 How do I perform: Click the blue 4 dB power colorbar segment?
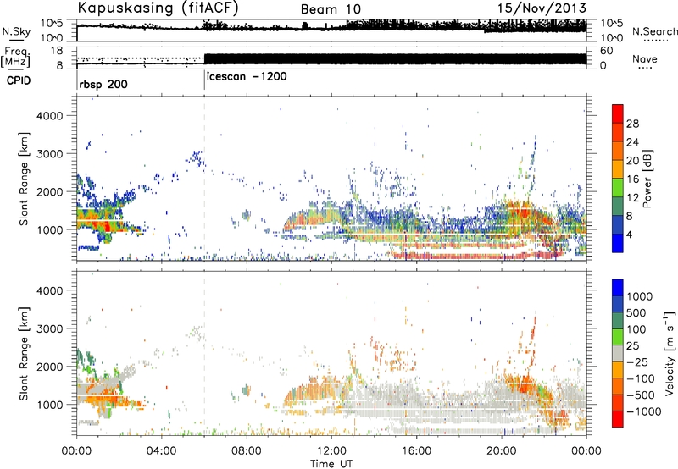(x=618, y=243)
